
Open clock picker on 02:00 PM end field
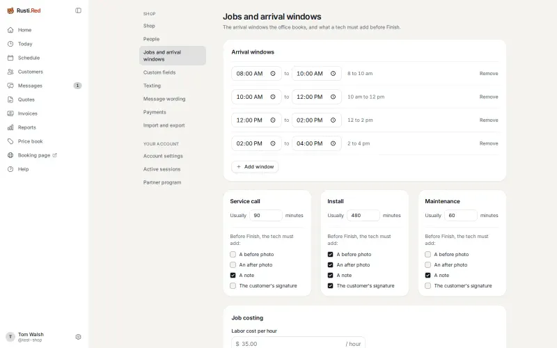334,120
